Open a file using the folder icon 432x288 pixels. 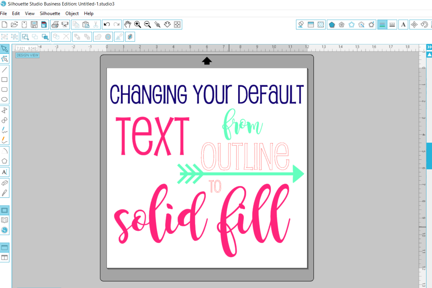click(14, 25)
